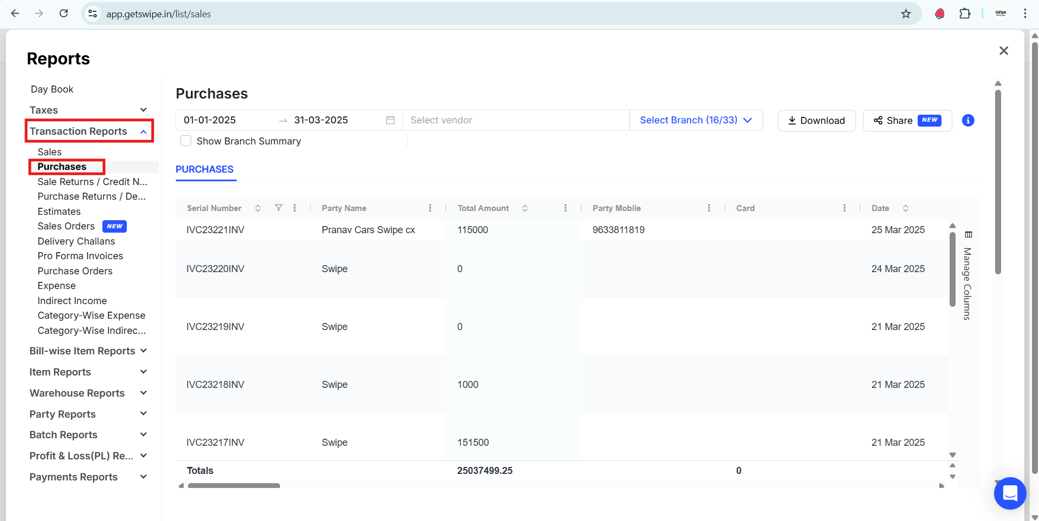
Task: Expand the Taxes section
Action: pos(88,110)
